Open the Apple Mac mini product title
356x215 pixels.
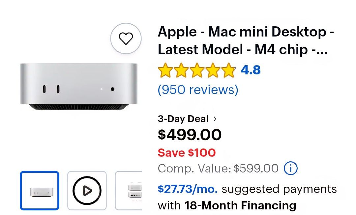(x=246, y=40)
